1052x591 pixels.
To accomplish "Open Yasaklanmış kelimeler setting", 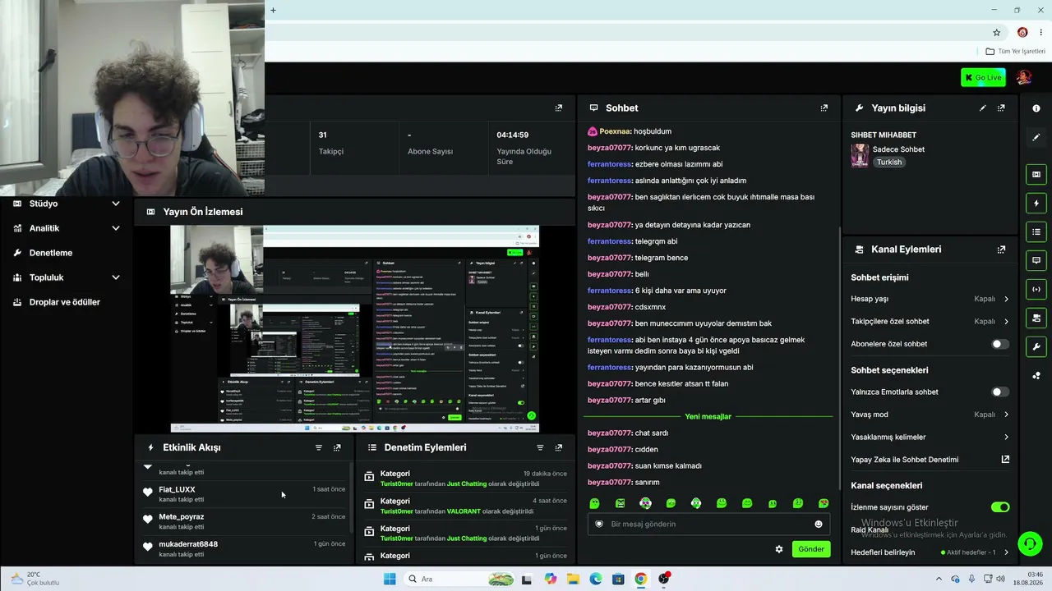I will point(930,438).
